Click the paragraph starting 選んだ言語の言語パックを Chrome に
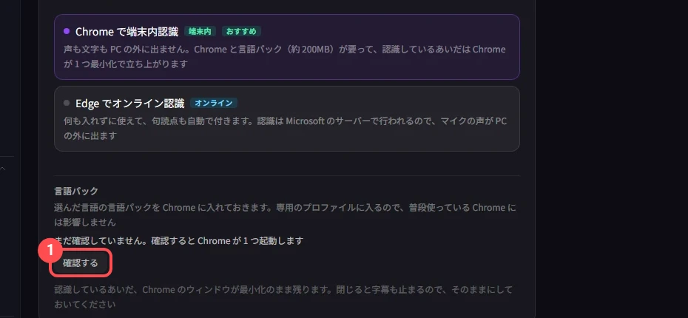 285,214
